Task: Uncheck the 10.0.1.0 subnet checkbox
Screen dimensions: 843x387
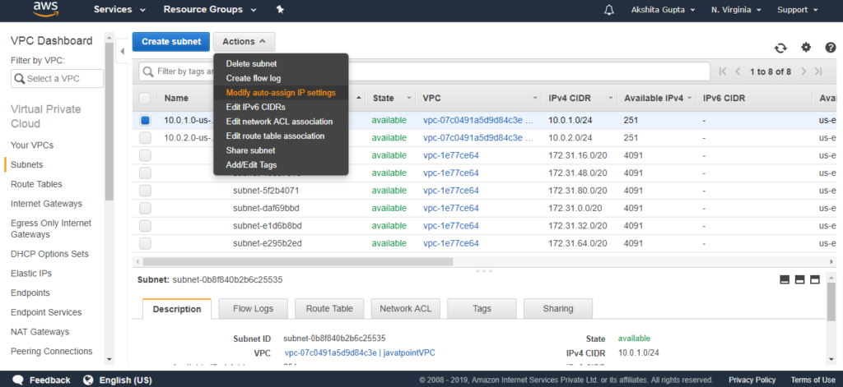Action: [145, 120]
